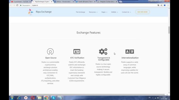This screenshot has height=100, width=179.
Task: Close the Telegram Contact tab
Action: click(116, 2)
